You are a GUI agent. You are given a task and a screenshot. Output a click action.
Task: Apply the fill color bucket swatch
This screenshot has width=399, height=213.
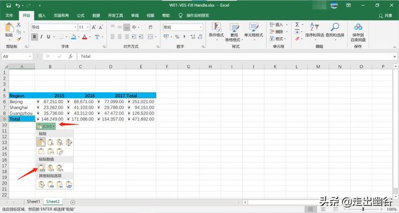pyautogui.click(x=74, y=37)
